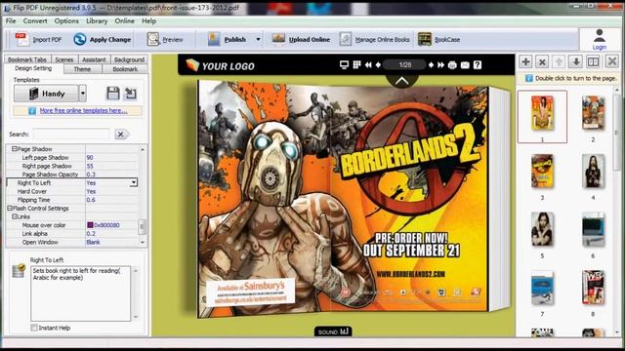Switch to the Background tab
This screenshot has height=351, width=625.
pos(129,59)
